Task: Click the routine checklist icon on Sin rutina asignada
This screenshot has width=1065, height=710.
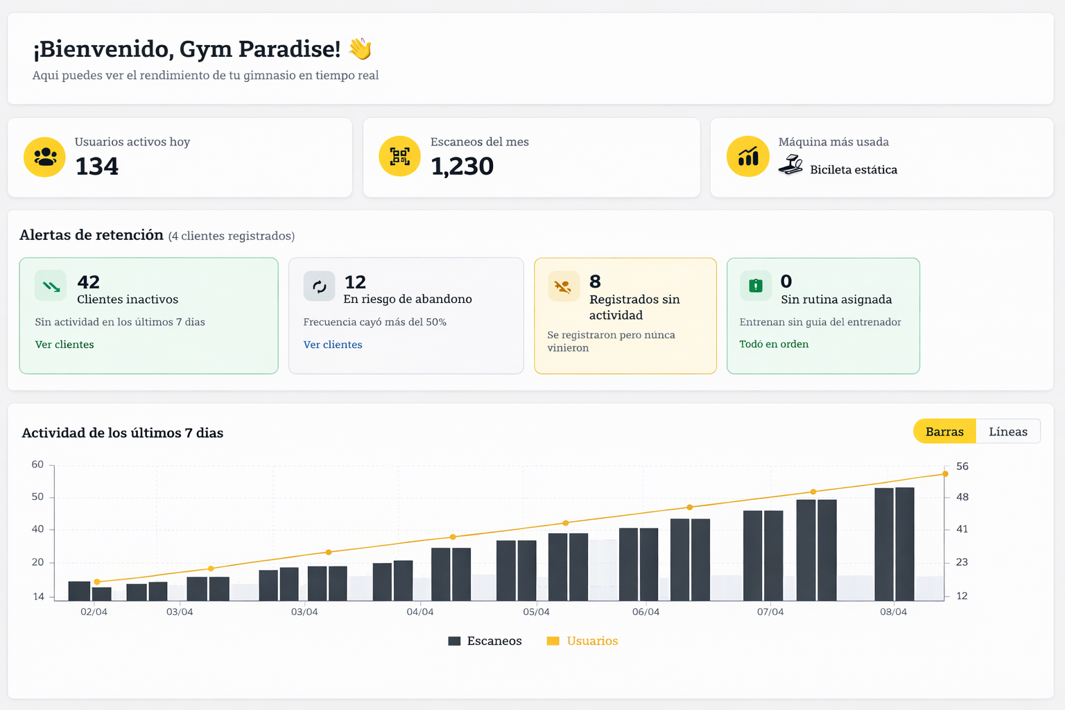Action: (756, 285)
